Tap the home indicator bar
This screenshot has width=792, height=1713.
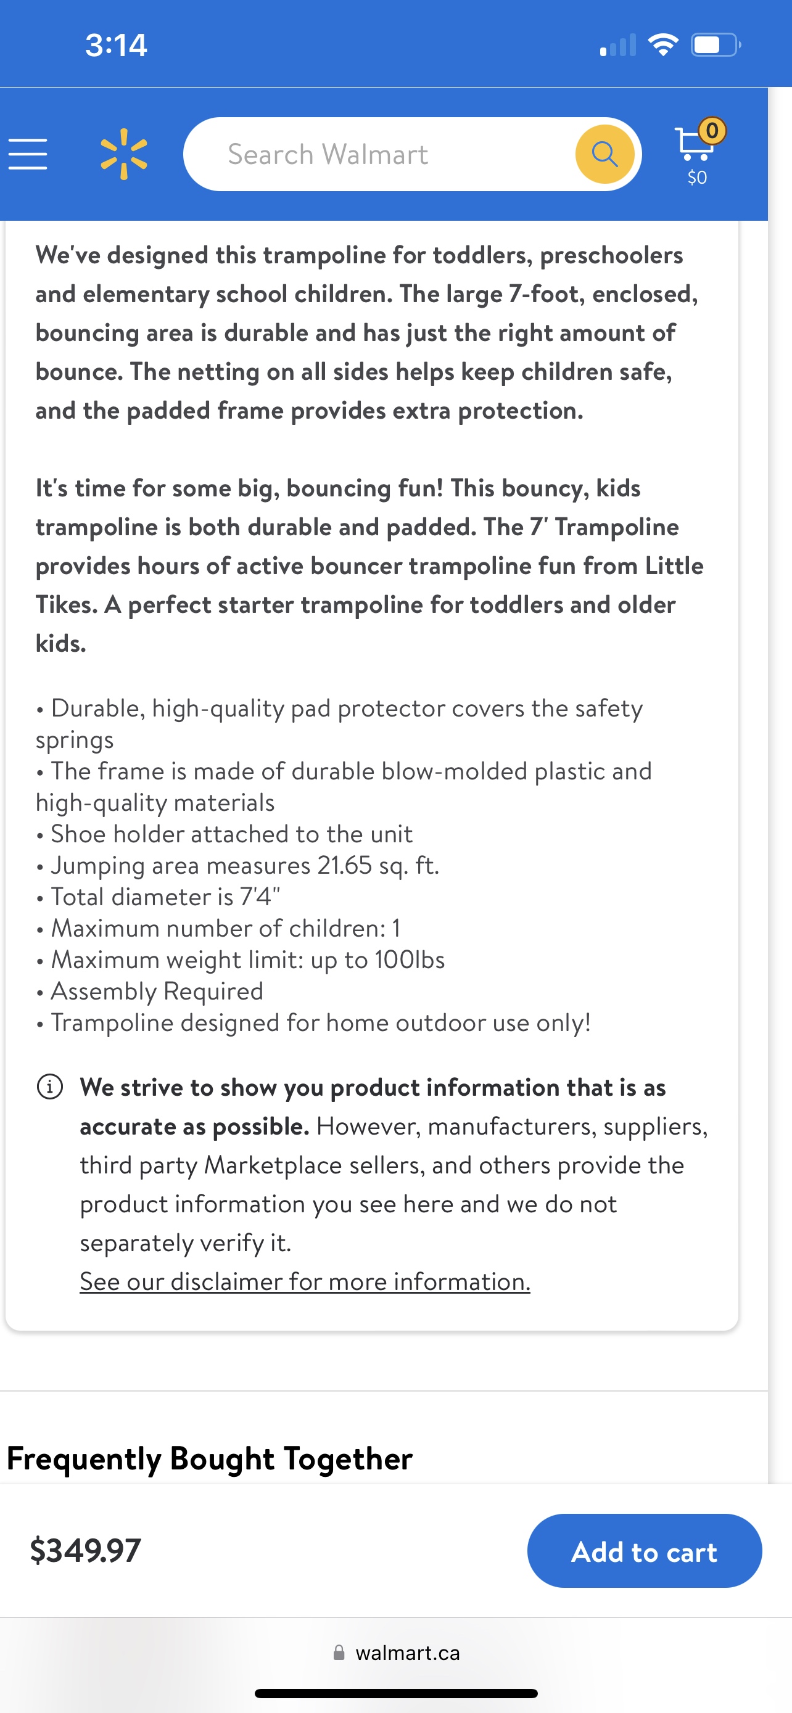(x=397, y=1694)
